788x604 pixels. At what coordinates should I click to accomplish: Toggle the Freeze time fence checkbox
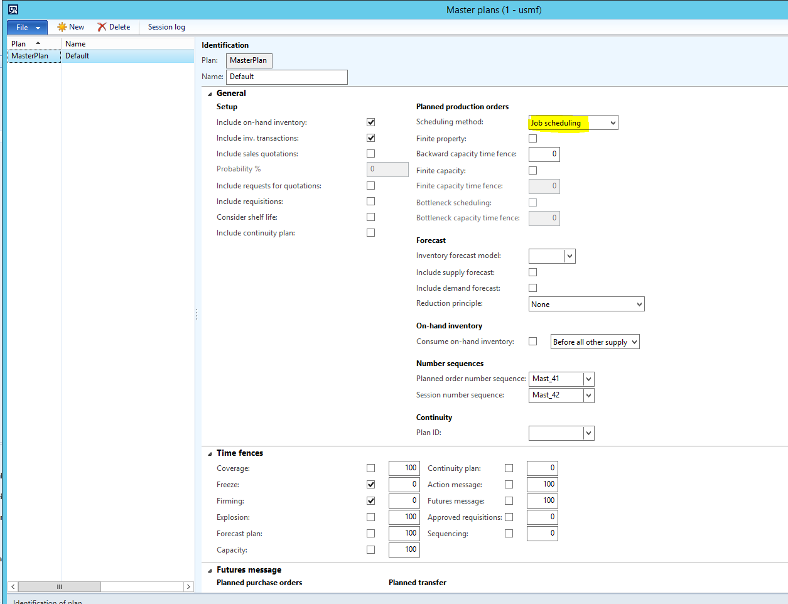click(x=370, y=484)
